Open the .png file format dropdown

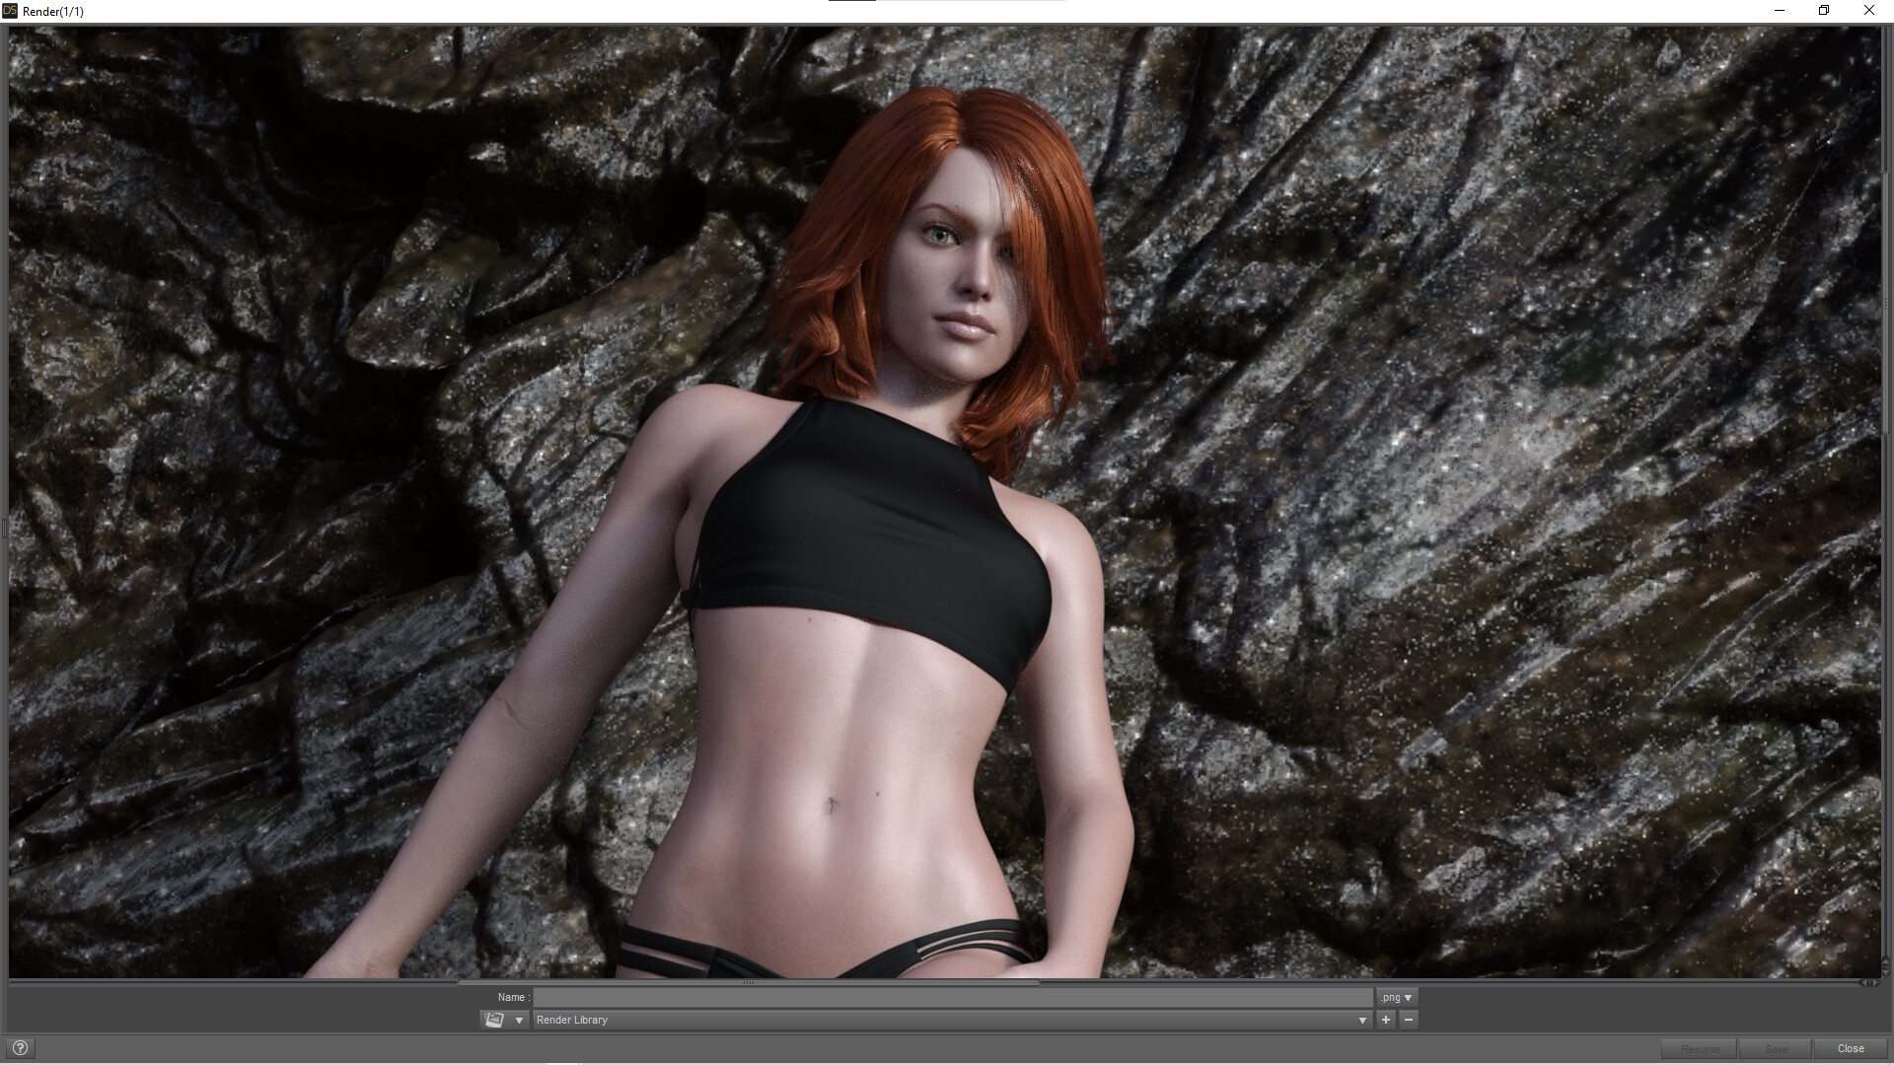[1397, 997]
